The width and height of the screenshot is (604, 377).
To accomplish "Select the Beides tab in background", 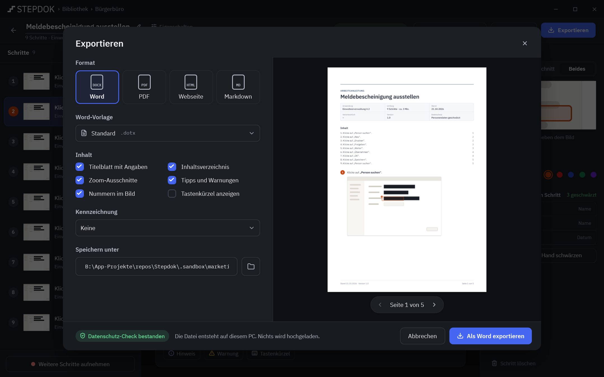I will [577, 69].
